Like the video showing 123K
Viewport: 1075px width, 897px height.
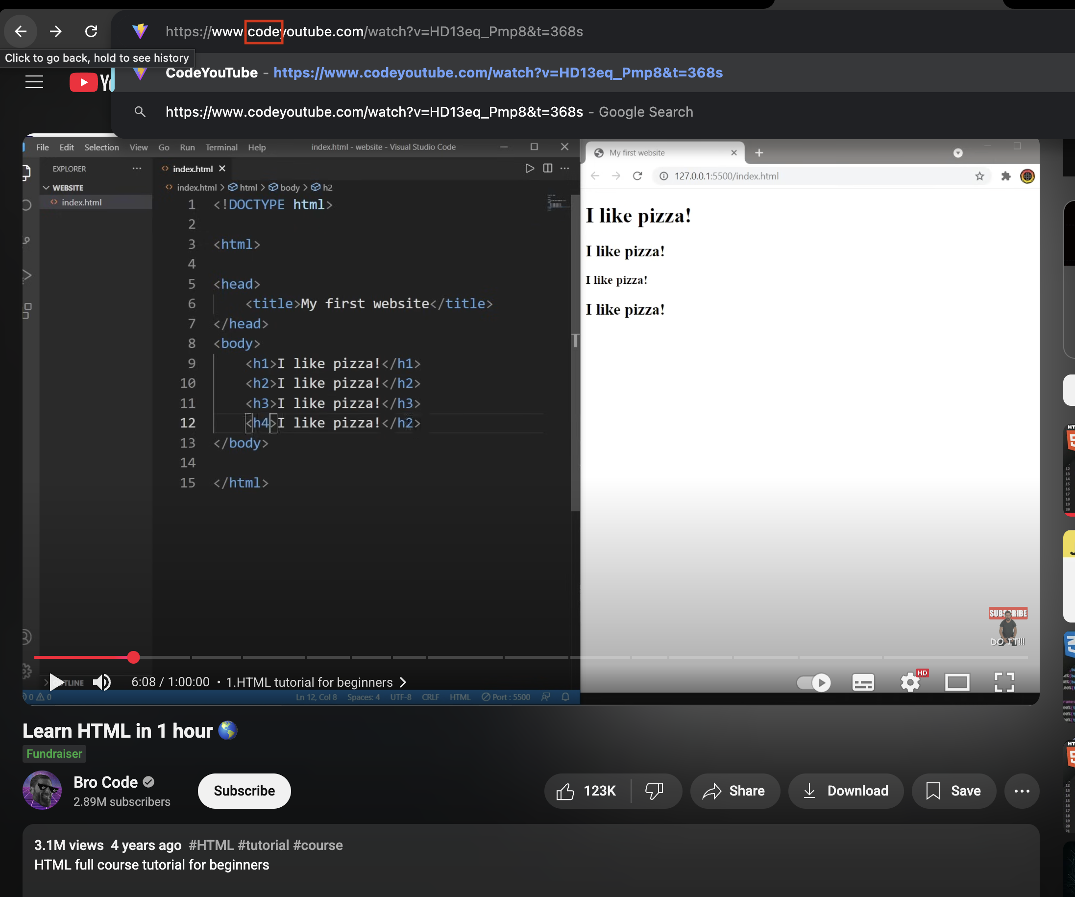tap(587, 791)
